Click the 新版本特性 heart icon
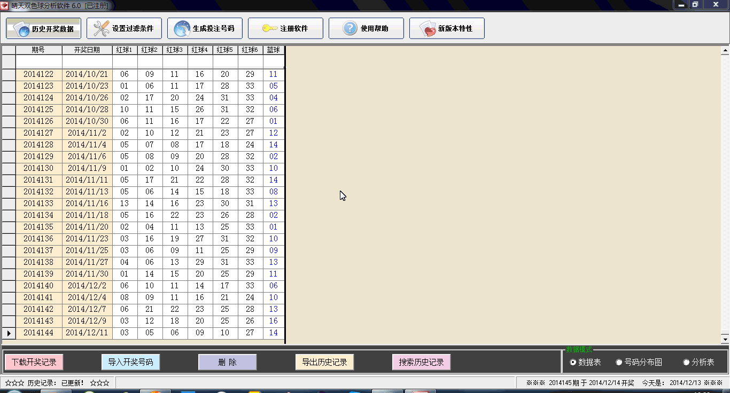 tap(428, 29)
